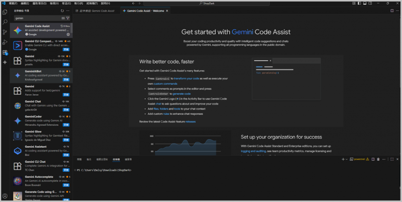Open the Search view in activity bar
The width and height of the screenshot is (402, 202).
[5, 22]
